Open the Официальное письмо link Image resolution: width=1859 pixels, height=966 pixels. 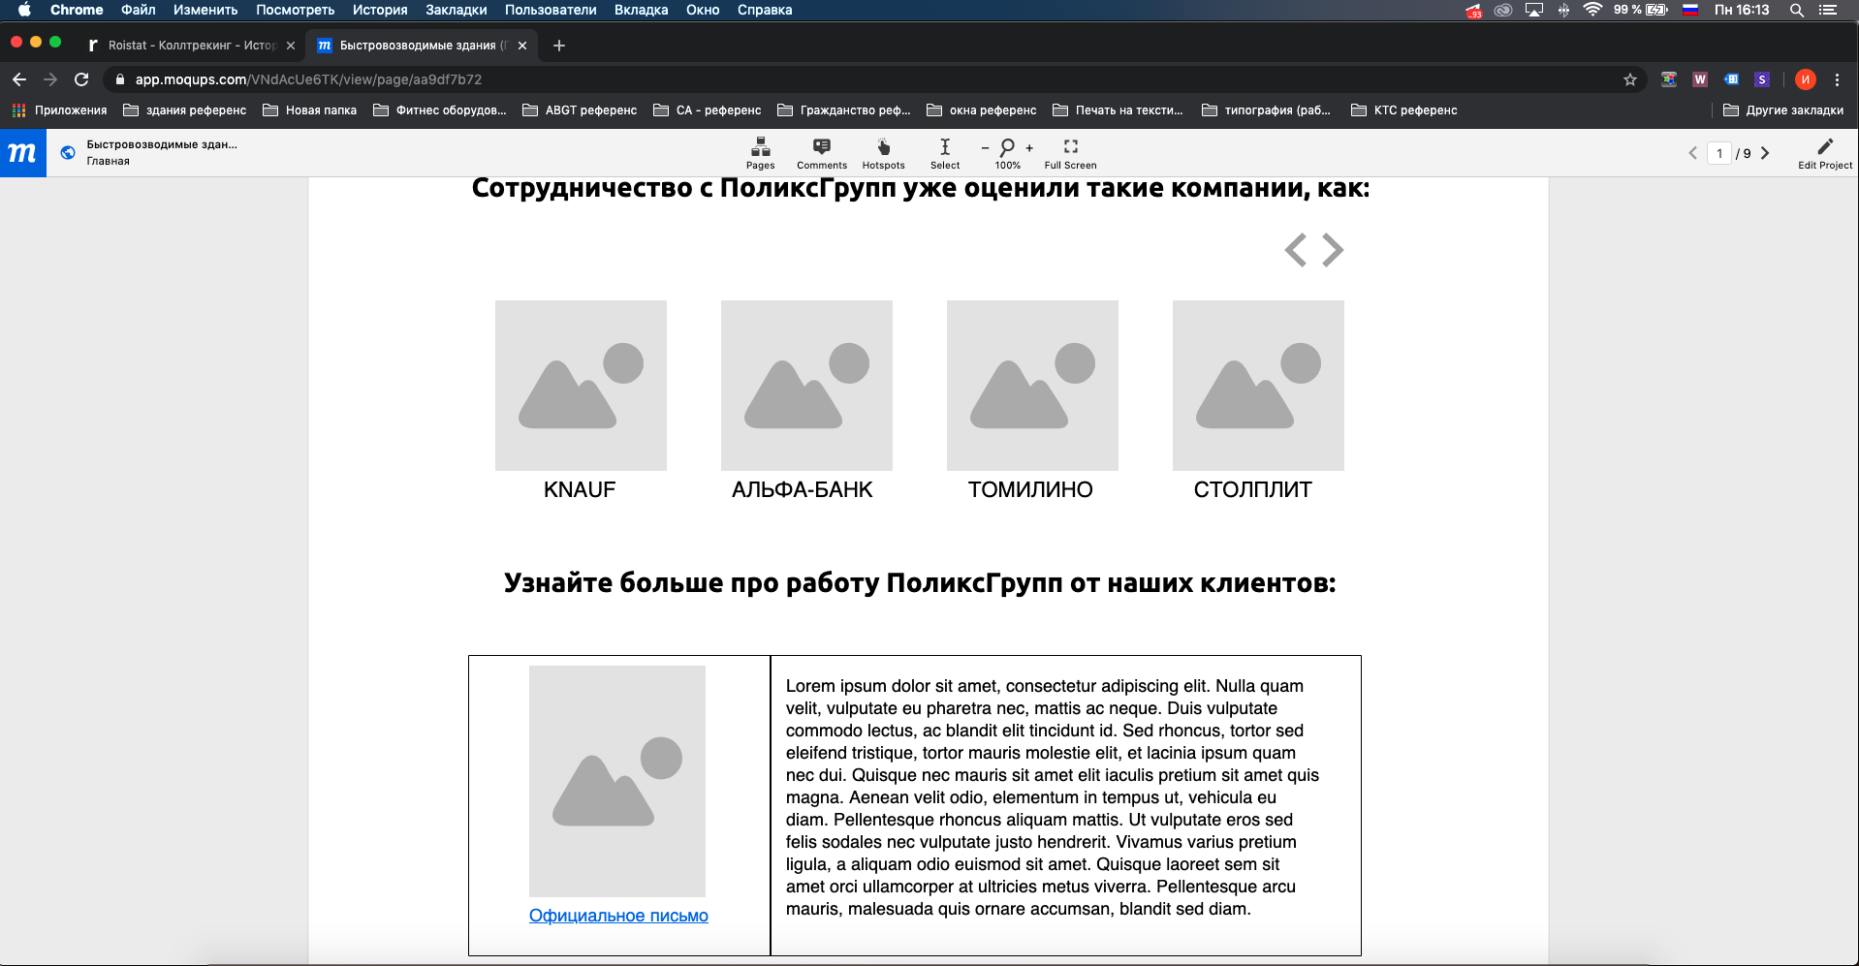(x=618, y=916)
